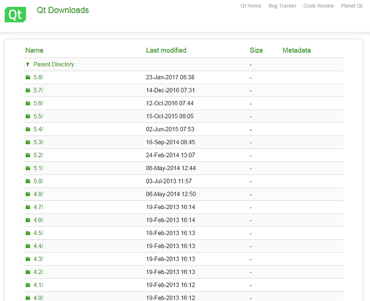The image size is (370, 301).
Task: Open the 5.0/ directory link
Action: (x=38, y=181)
